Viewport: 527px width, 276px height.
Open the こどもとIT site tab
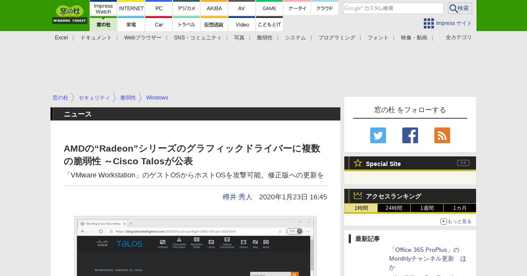(270, 24)
